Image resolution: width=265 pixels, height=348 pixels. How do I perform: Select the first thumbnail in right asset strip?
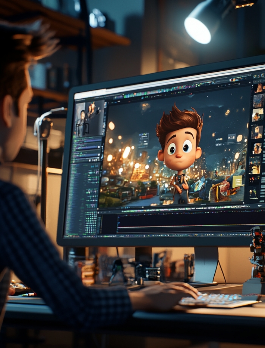[259, 88]
